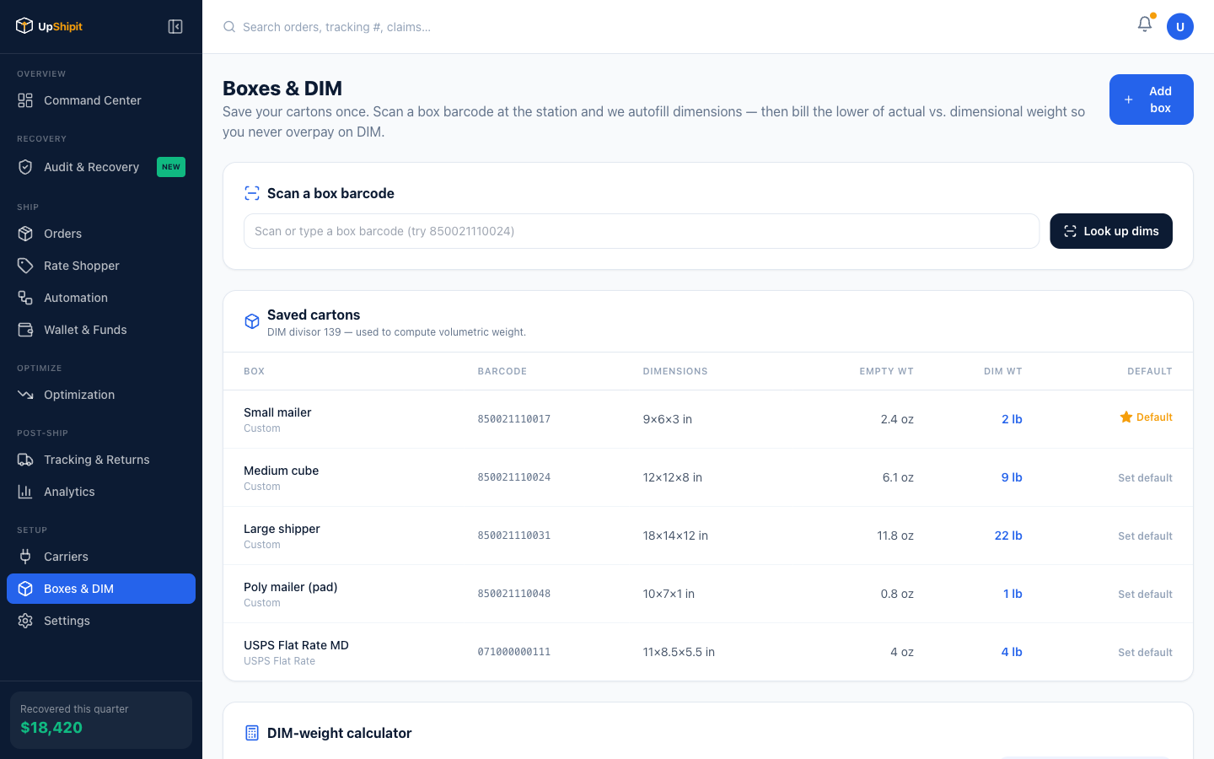1214x759 pixels.
Task: Click the Boxes & DIM cube icon in sidebar
Action: point(25,589)
